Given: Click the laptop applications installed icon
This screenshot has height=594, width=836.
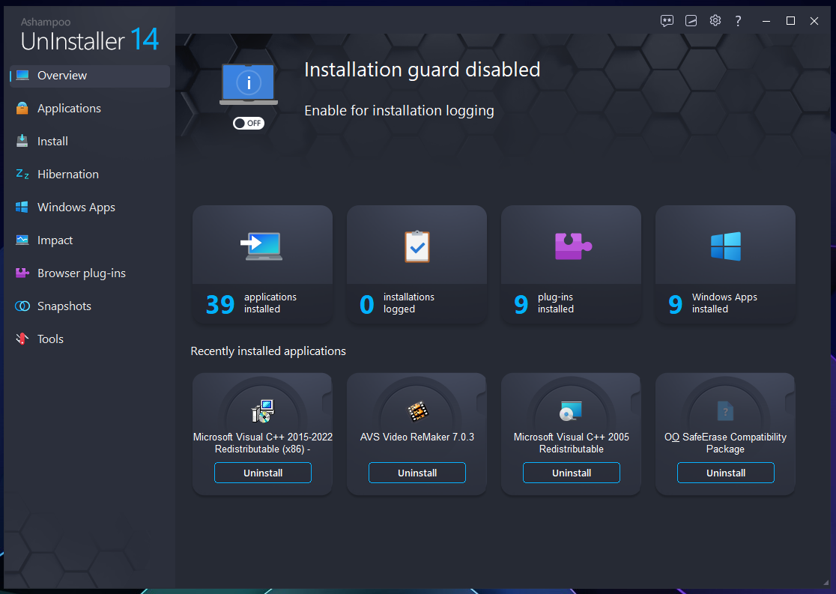Looking at the screenshot, I should point(262,246).
